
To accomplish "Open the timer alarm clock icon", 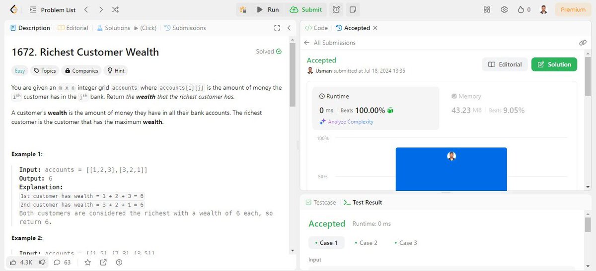I will coord(337,9).
